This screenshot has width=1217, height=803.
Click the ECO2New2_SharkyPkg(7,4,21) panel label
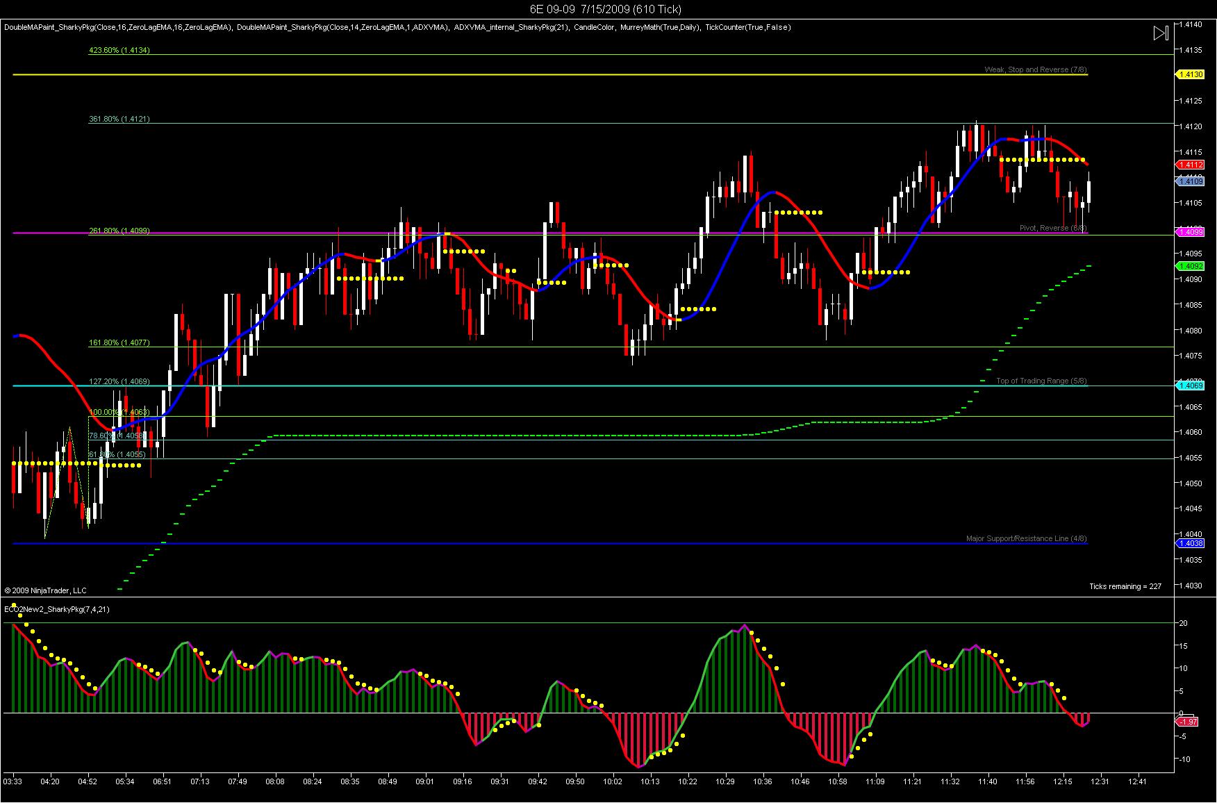(x=57, y=609)
